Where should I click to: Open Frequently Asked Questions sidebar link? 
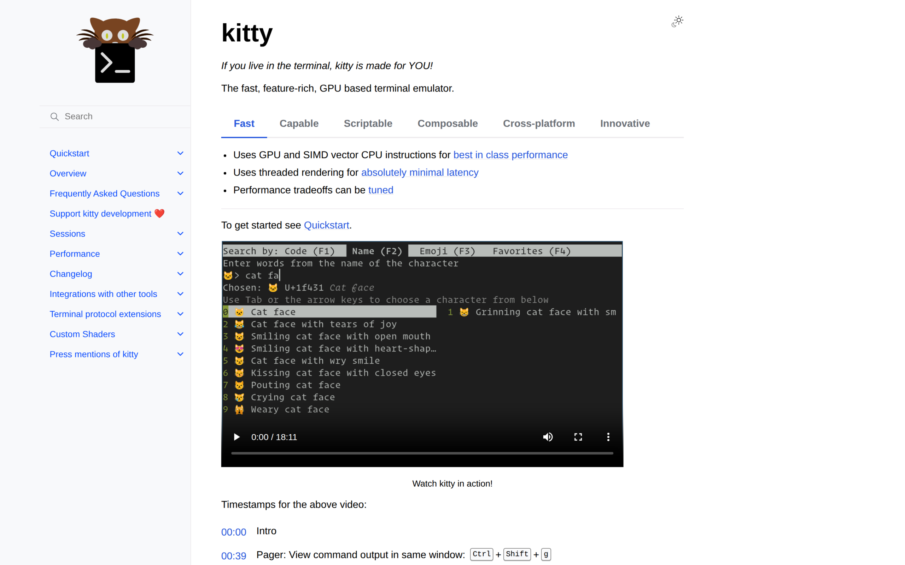pyautogui.click(x=105, y=194)
